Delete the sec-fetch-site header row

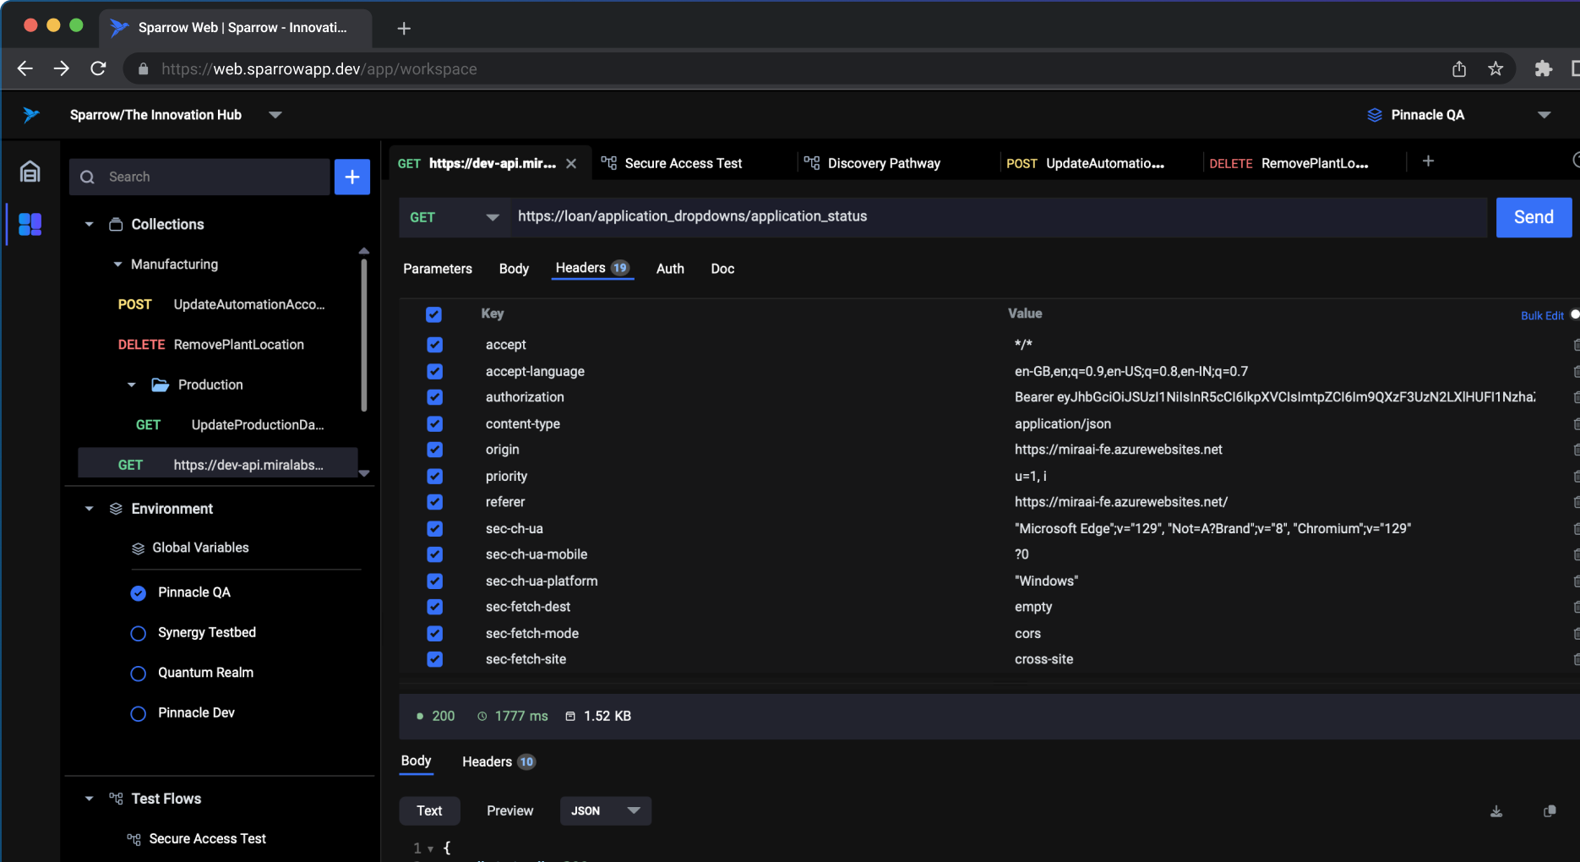click(1576, 659)
